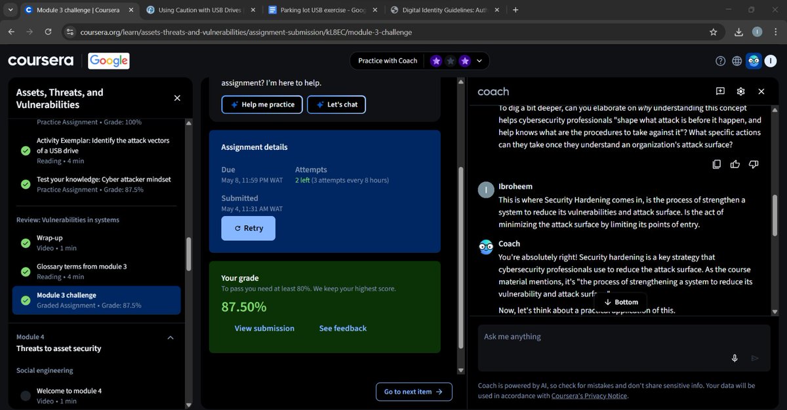Select Module 3 challenge in sidebar
The height and width of the screenshot is (410, 787).
96,300
